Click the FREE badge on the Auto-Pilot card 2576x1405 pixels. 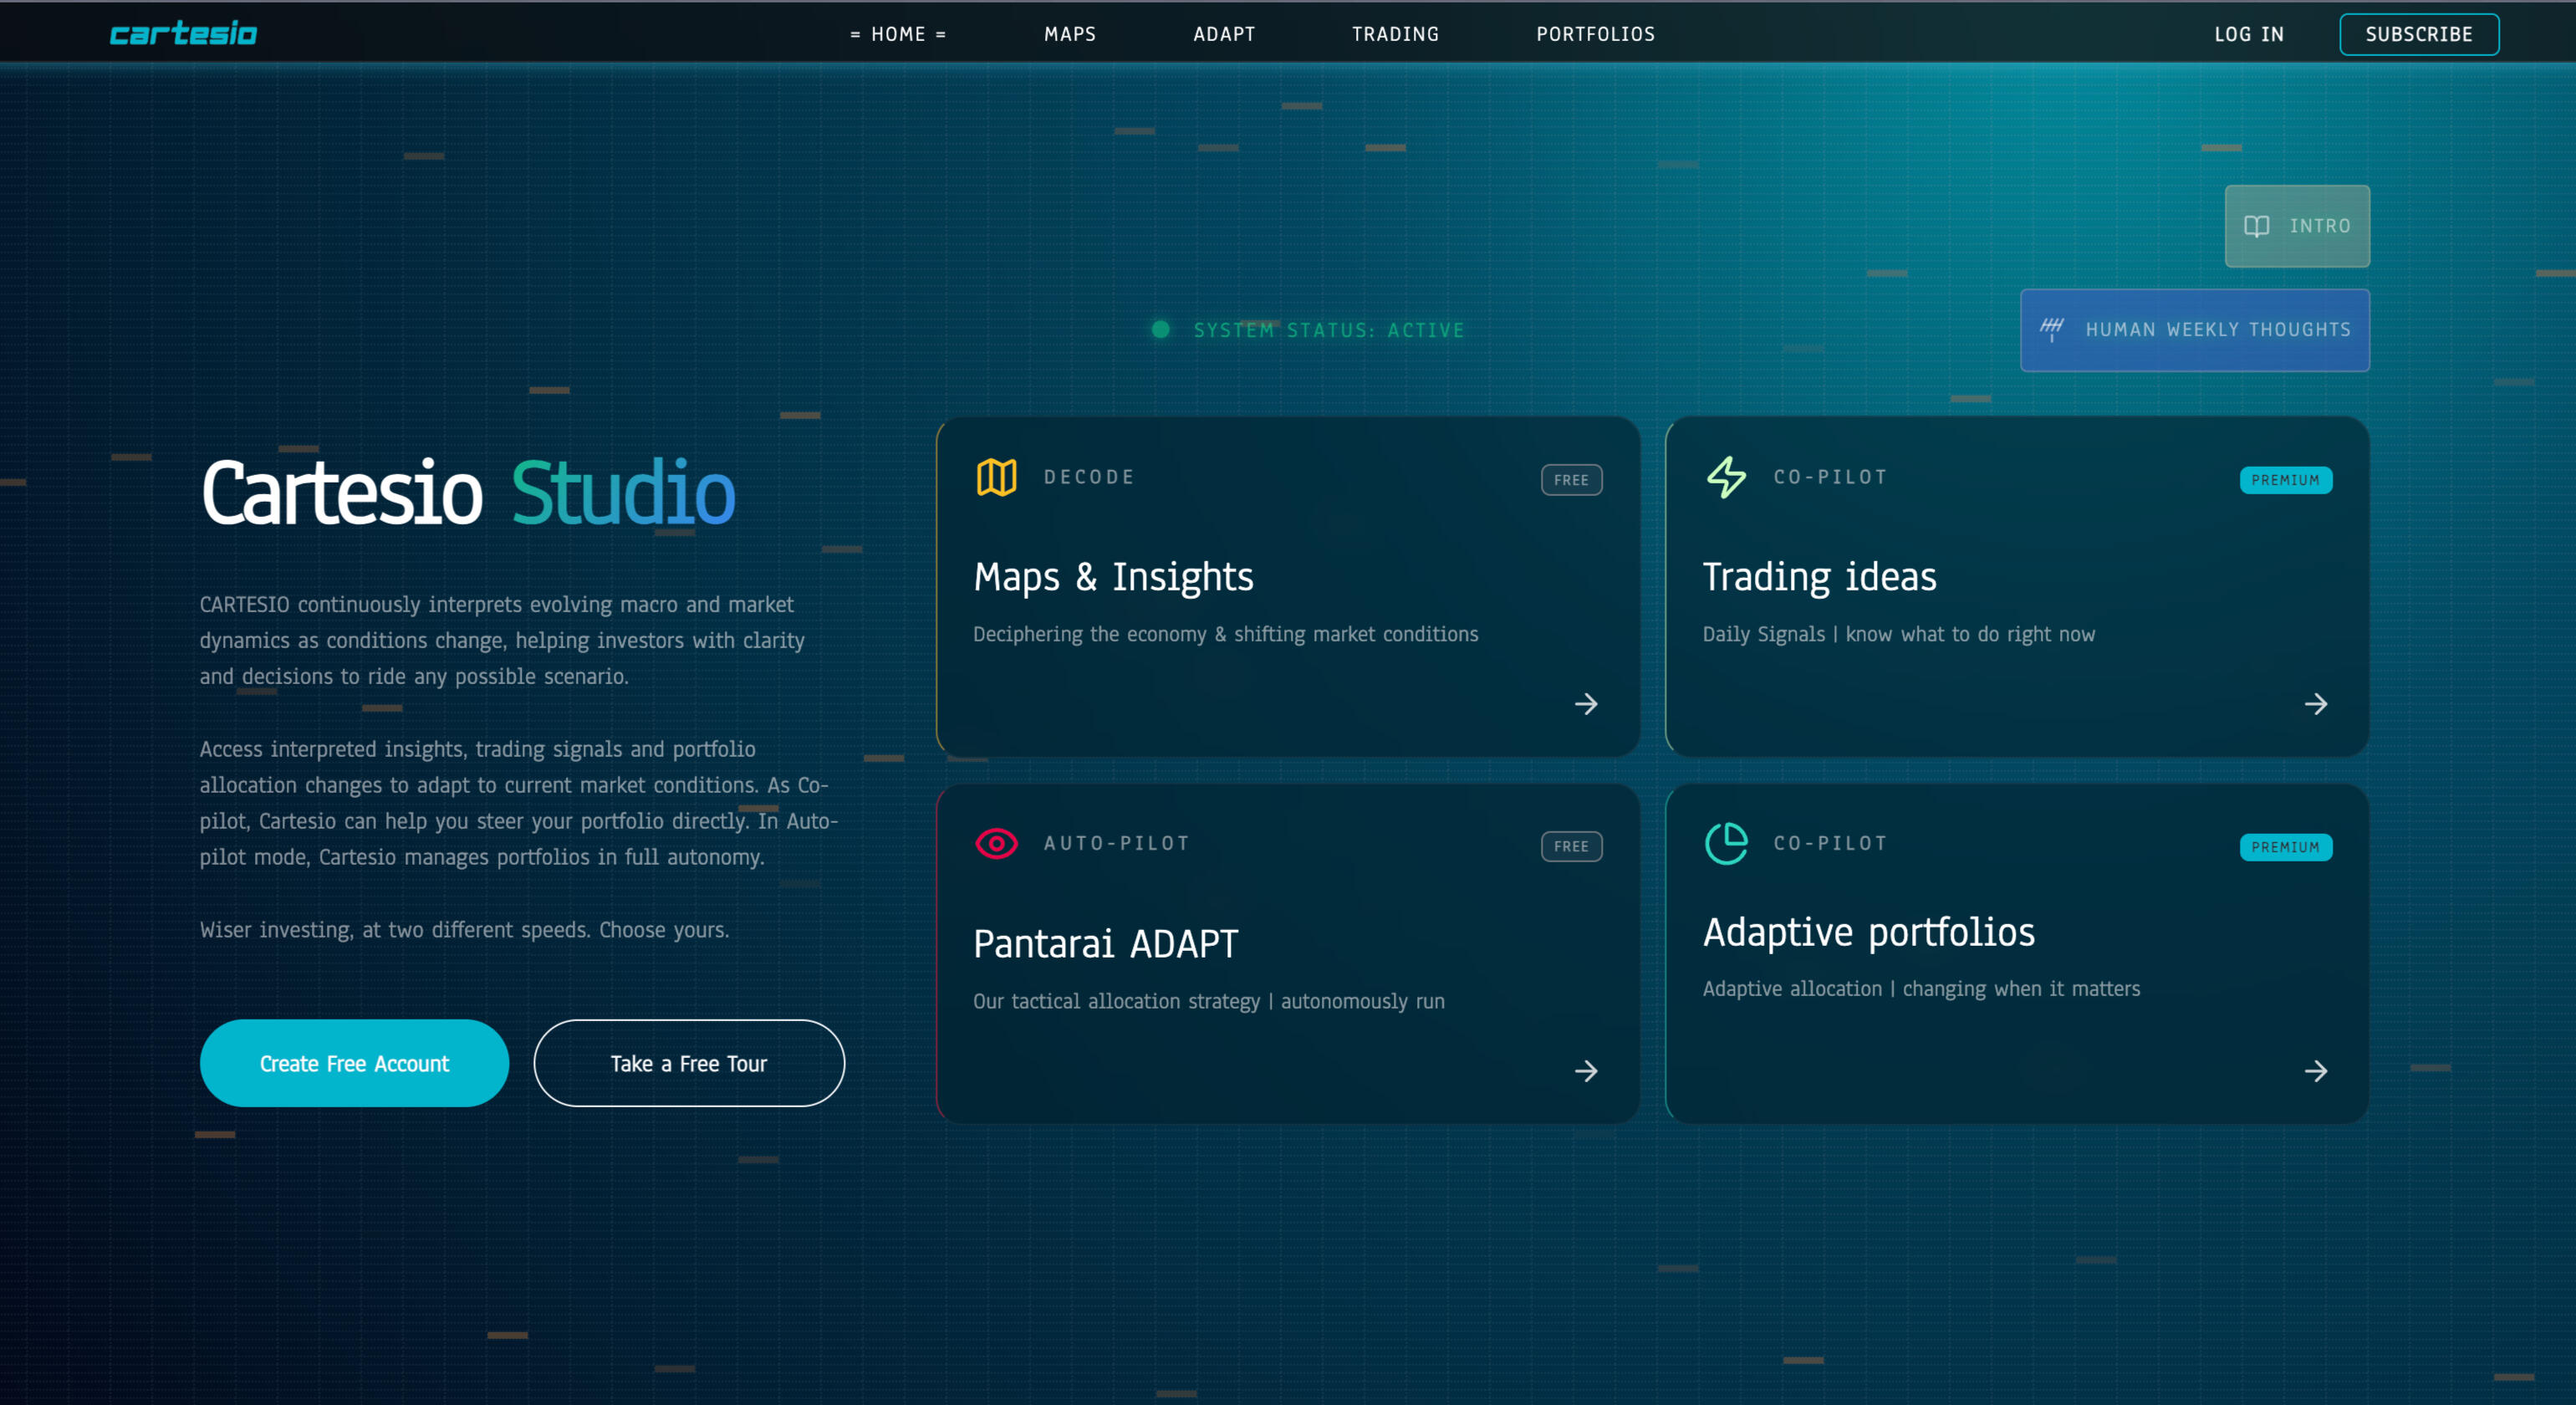tap(1571, 846)
